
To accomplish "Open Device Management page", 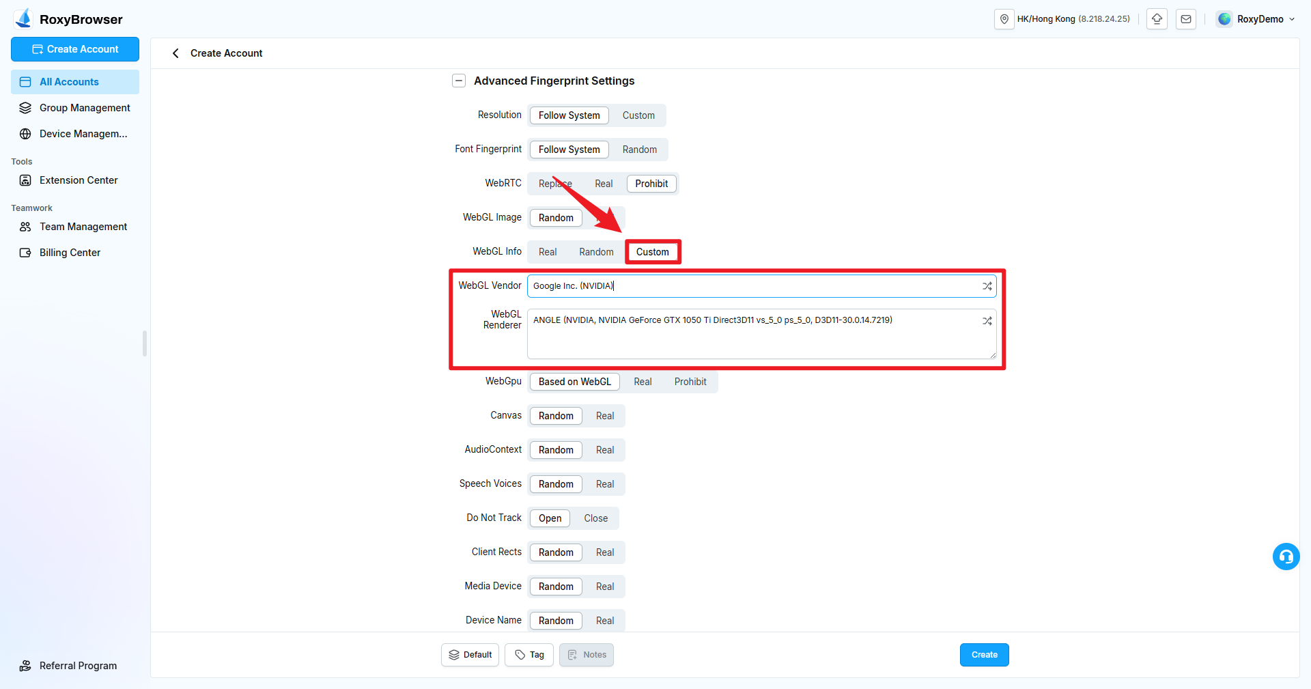I will [75, 134].
